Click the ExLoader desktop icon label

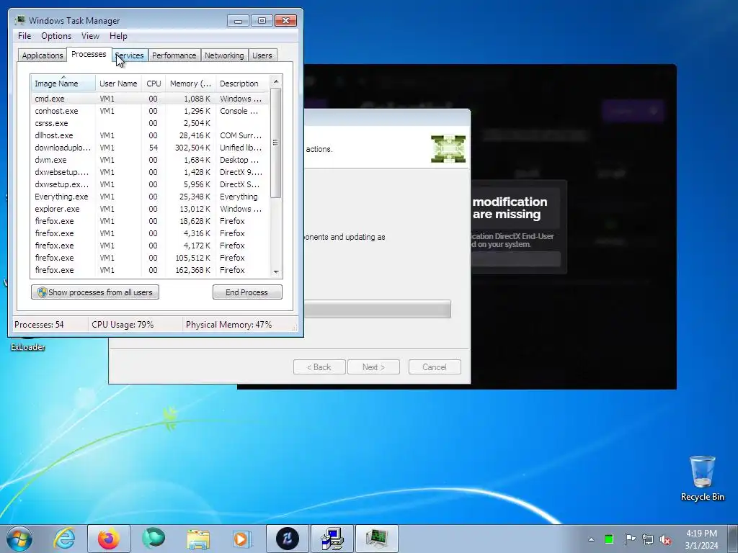point(28,347)
